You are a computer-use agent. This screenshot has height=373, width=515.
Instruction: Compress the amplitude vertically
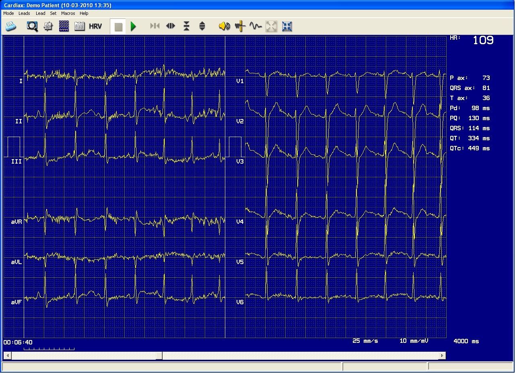186,27
